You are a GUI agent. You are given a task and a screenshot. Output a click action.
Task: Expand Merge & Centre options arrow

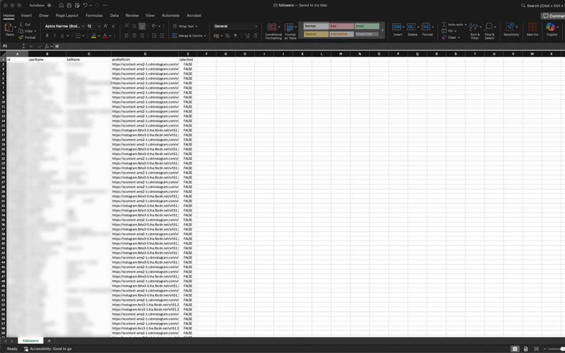[205, 36]
